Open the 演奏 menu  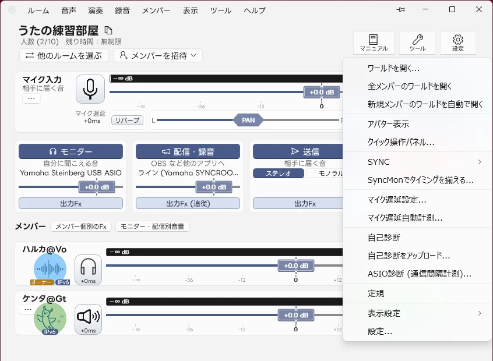coord(95,10)
